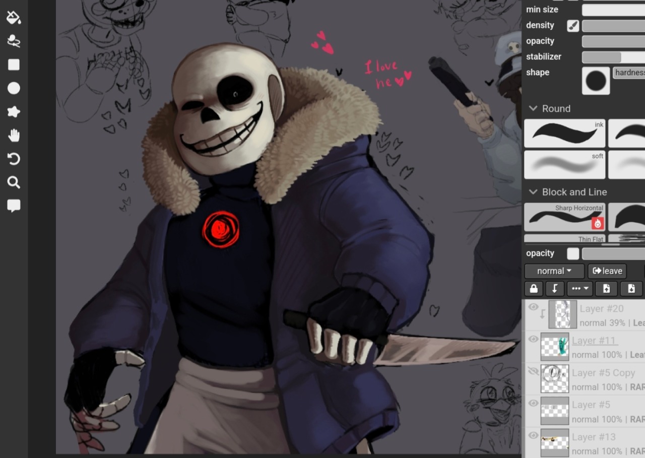645x458 pixels.
Task: Click the red badge on Sharp Horizontal
Action: pyautogui.click(x=598, y=223)
